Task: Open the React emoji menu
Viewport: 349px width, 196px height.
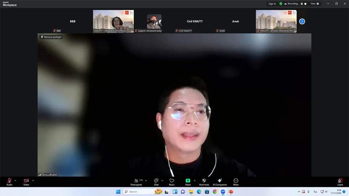Action: (x=172, y=182)
